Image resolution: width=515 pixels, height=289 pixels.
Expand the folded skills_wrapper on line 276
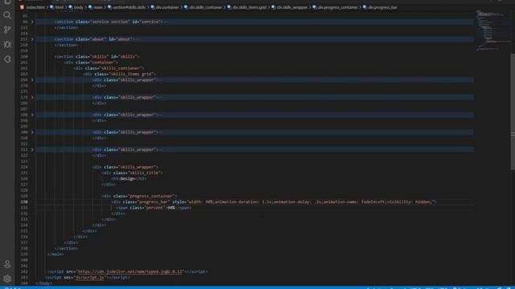pyautogui.click(x=32, y=97)
